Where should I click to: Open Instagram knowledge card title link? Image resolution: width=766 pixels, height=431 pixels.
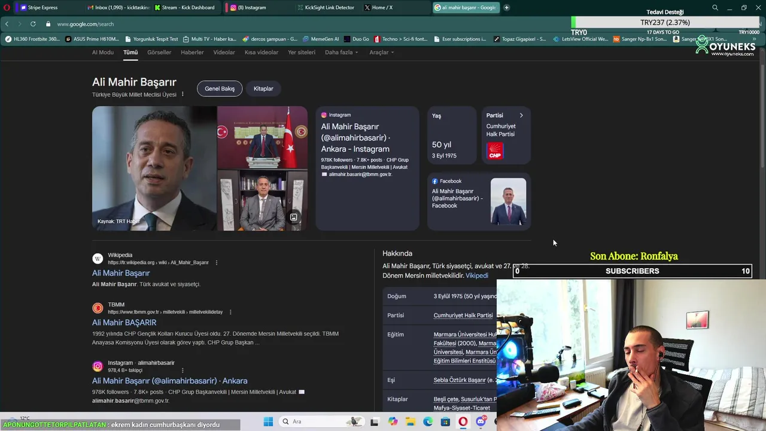point(355,138)
